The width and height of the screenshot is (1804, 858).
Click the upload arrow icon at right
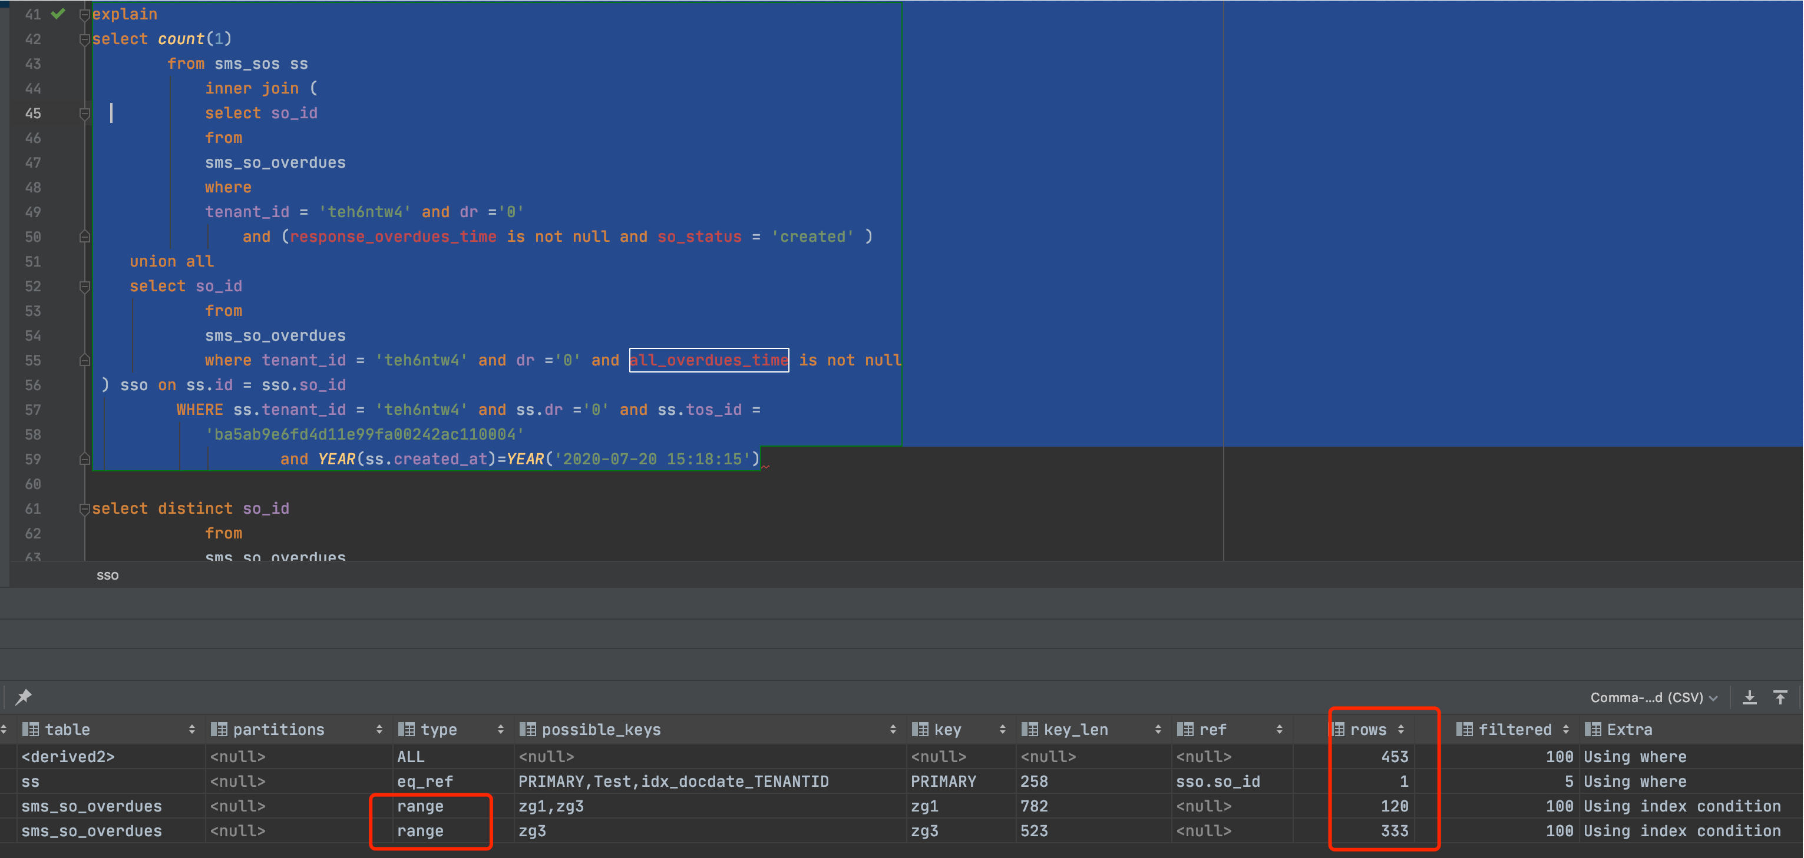click(1780, 697)
